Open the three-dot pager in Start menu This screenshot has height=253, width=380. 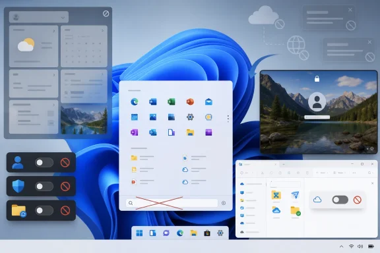228,119
